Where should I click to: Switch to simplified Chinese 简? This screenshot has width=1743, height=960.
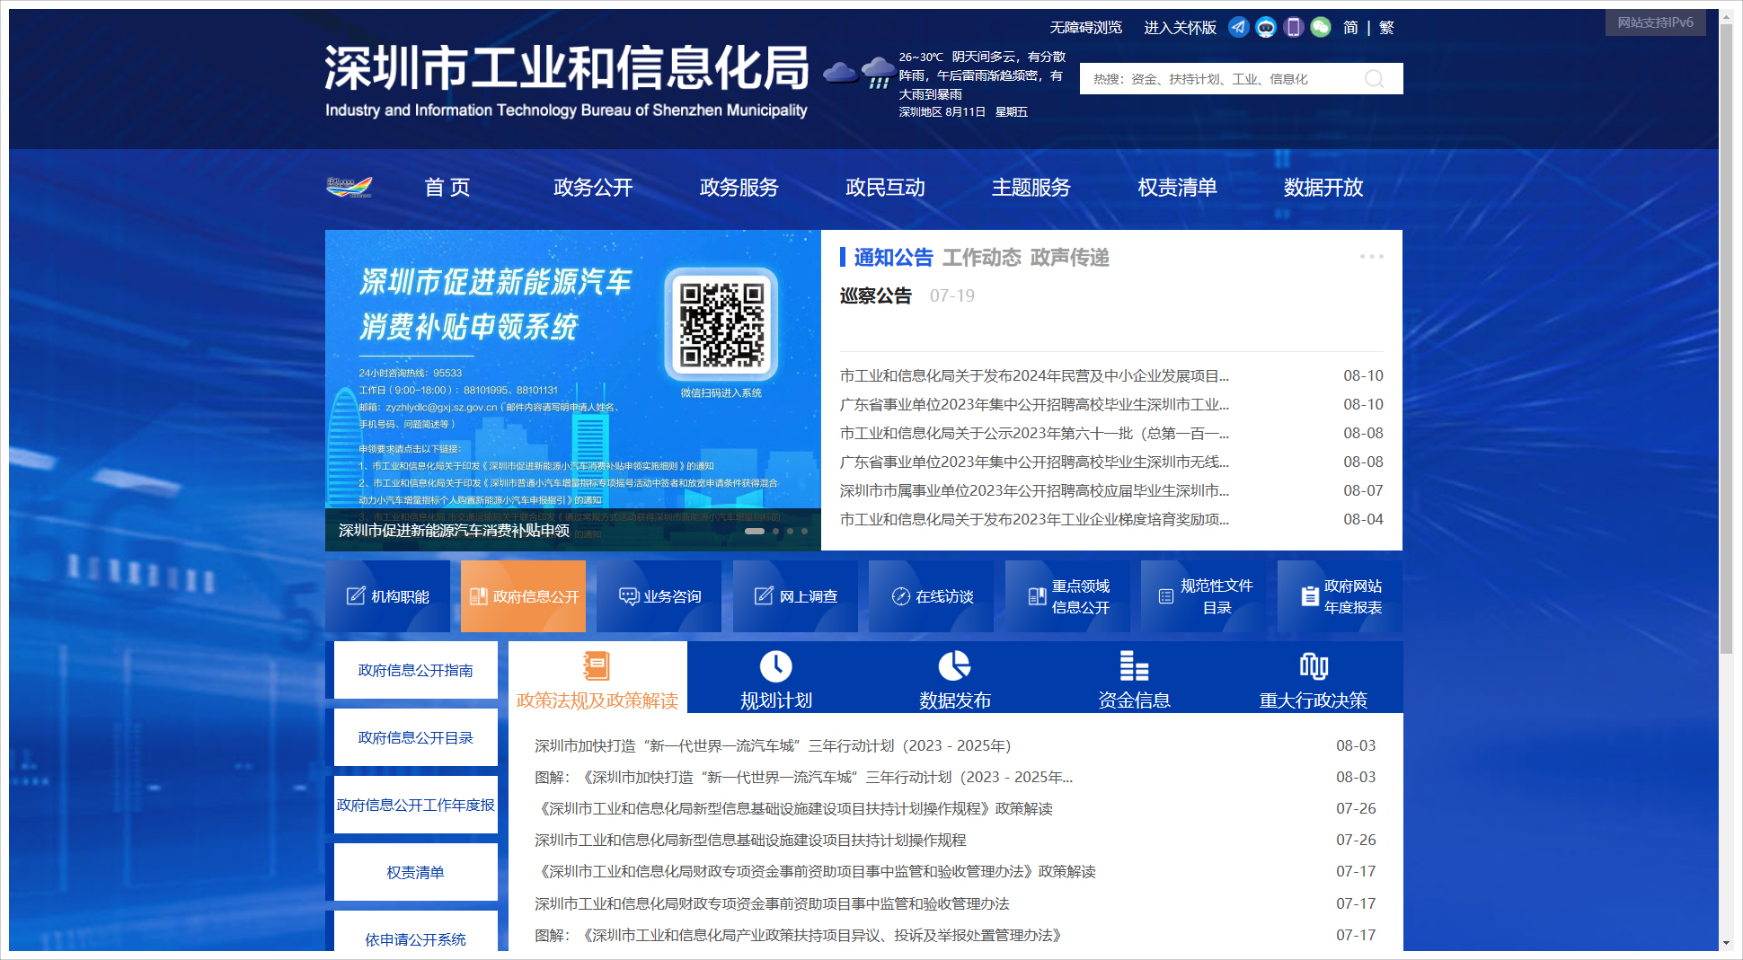1350,28
